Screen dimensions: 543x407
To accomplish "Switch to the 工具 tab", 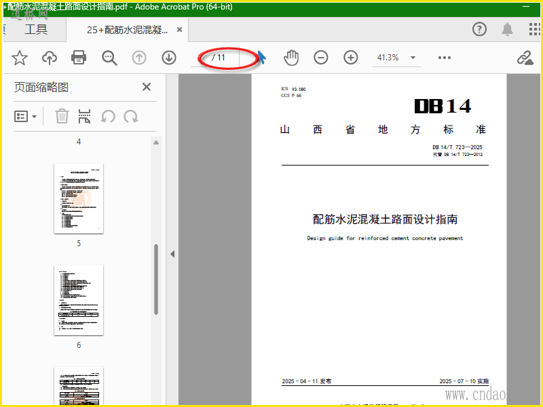I will point(36,29).
